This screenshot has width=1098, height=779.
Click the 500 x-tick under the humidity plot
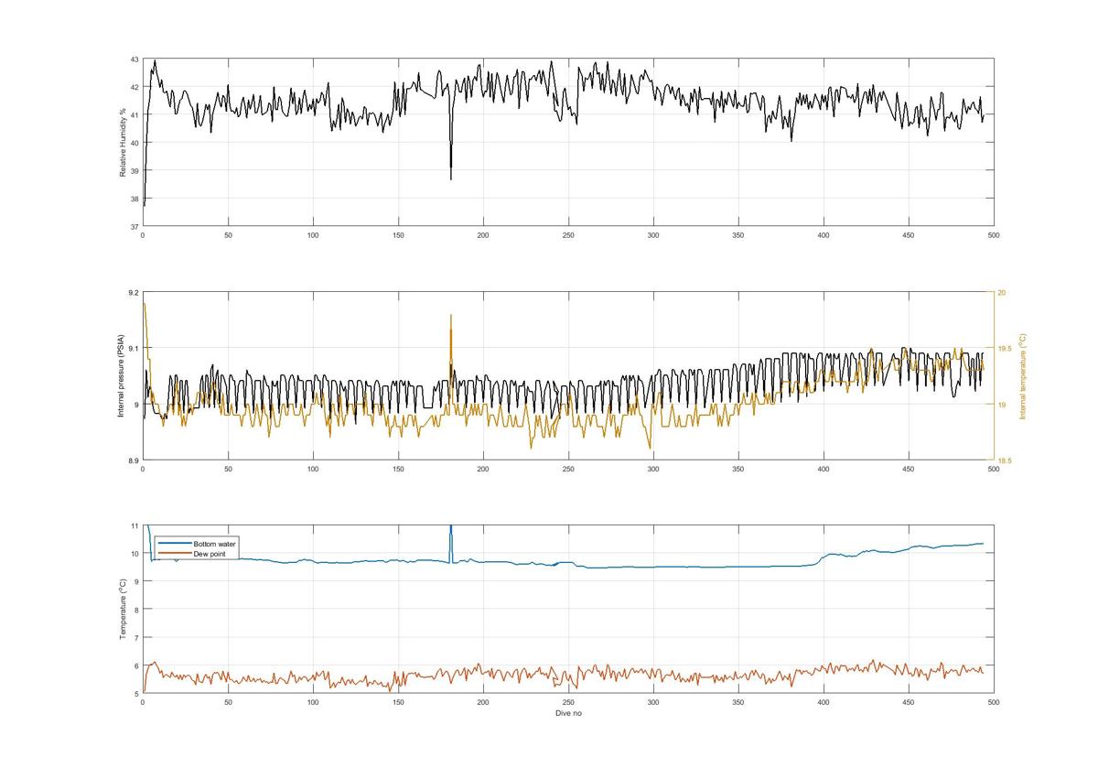[994, 235]
